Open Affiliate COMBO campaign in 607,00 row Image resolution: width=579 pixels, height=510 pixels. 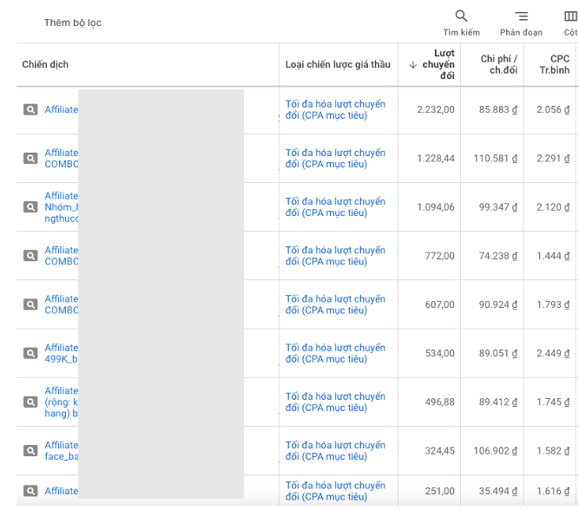(x=62, y=304)
